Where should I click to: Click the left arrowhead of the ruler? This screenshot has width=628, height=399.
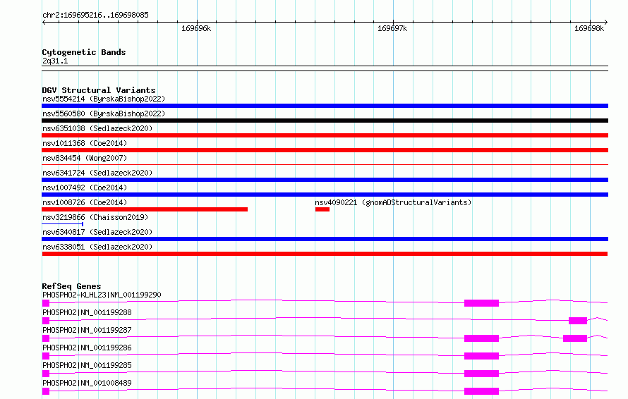tap(44, 22)
